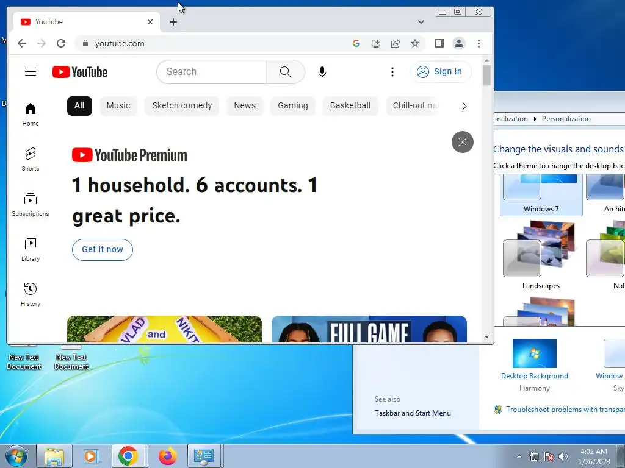The image size is (625, 468).
Task: Click Sign in button
Action: coord(441,72)
